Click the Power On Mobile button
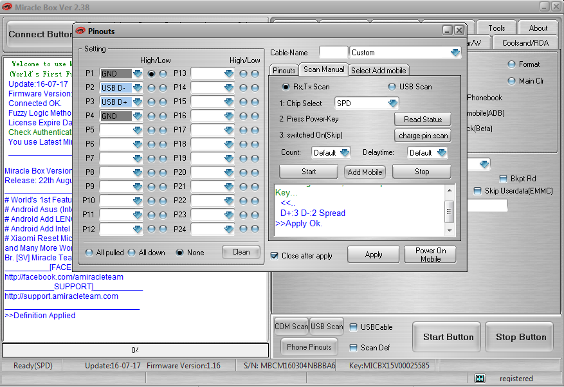 (430, 255)
